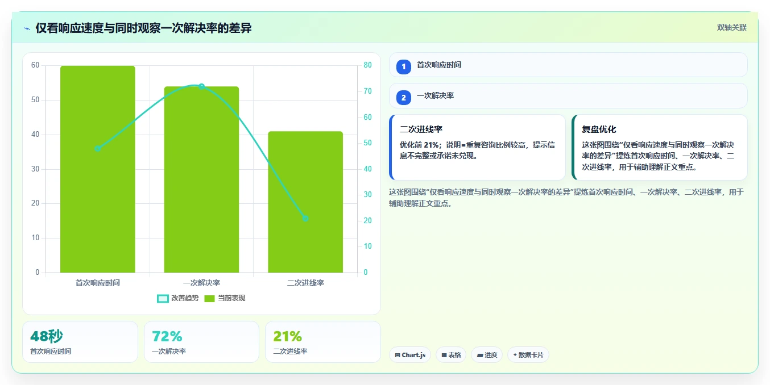
Task: Toggle 当前表现 legend series
Action: pos(225,298)
